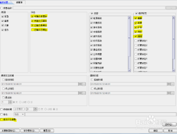Click maintenance status list scroll-up arrow

tap(174, 17)
